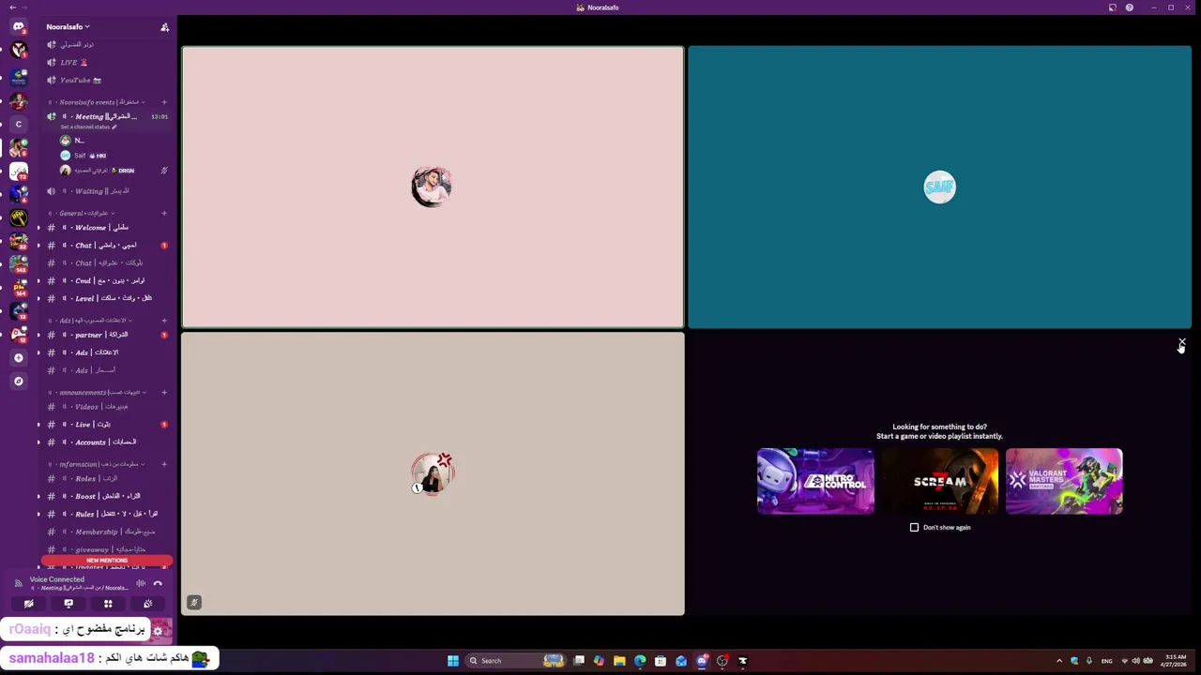
Task: Toggle noise suppression waveform icon
Action: [x=141, y=583]
